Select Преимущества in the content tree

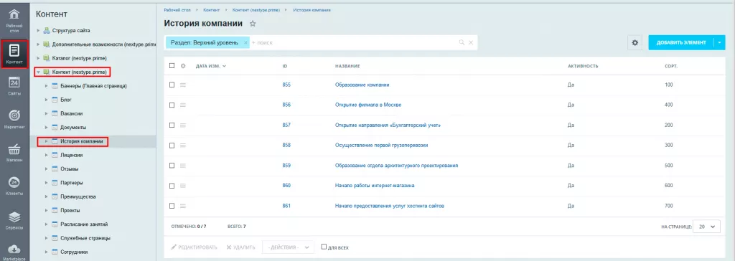point(78,196)
